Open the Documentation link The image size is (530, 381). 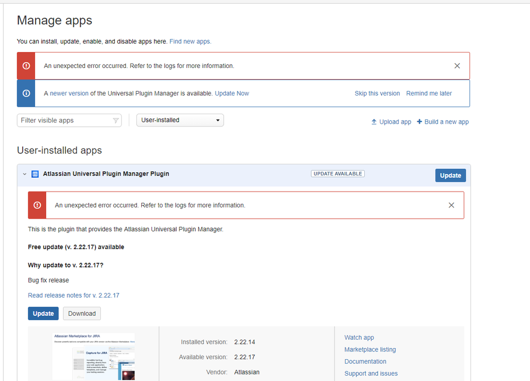pos(365,361)
